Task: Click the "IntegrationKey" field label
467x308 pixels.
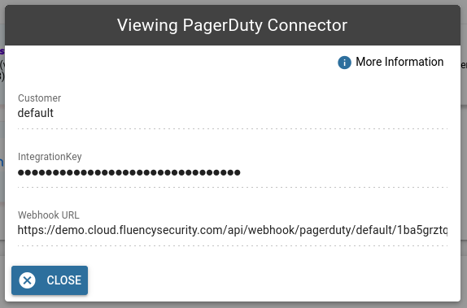Action: pyautogui.click(x=50, y=157)
